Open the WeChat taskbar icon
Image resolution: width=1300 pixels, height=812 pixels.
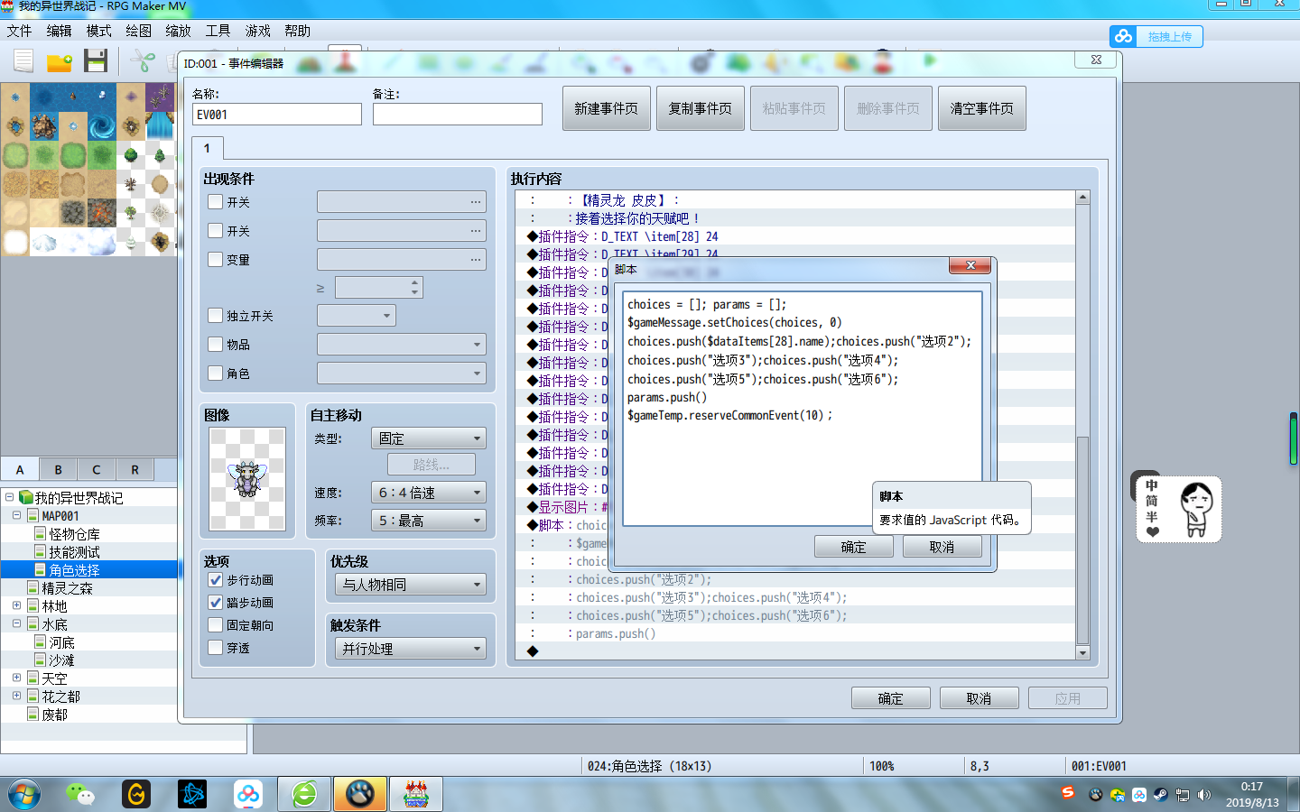[x=80, y=794]
